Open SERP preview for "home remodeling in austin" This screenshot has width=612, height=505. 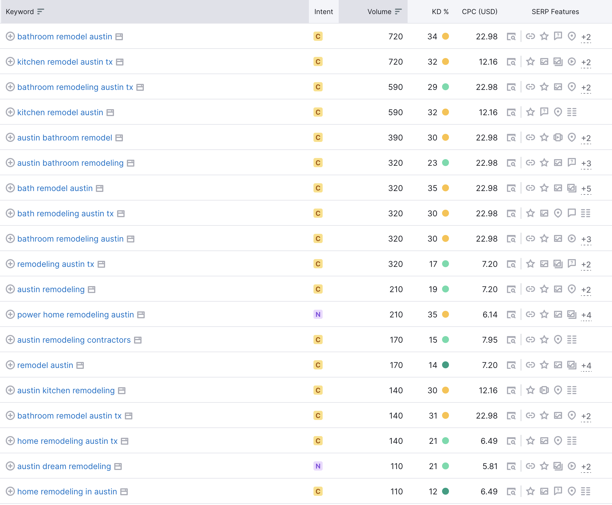[512, 491]
